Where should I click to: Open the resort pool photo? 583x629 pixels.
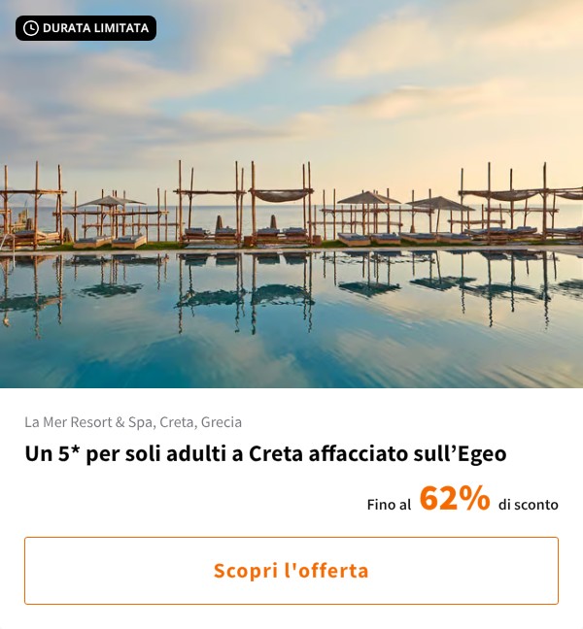click(x=291, y=194)
